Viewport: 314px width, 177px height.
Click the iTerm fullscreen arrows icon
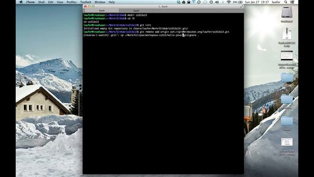241,6
